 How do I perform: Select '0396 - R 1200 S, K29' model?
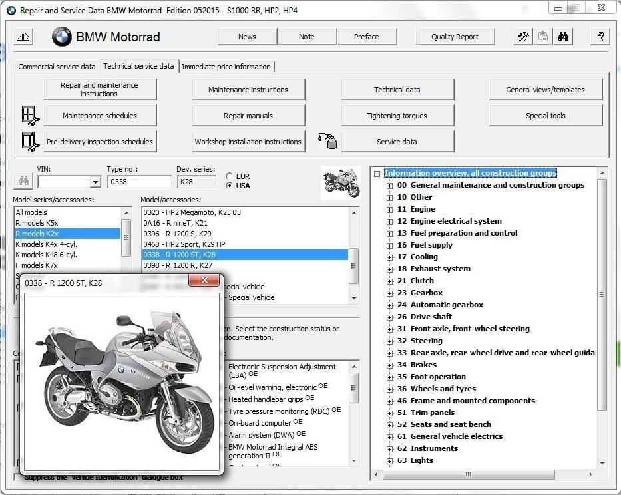(x=245, y=234)
